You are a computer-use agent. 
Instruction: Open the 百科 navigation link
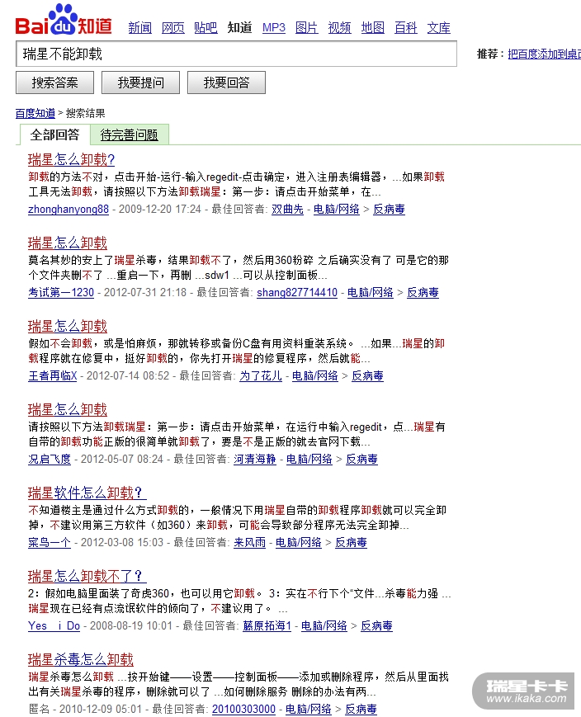click(406, 28)
